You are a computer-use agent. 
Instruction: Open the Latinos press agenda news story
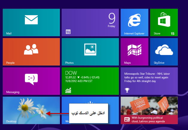pos(149,110)
